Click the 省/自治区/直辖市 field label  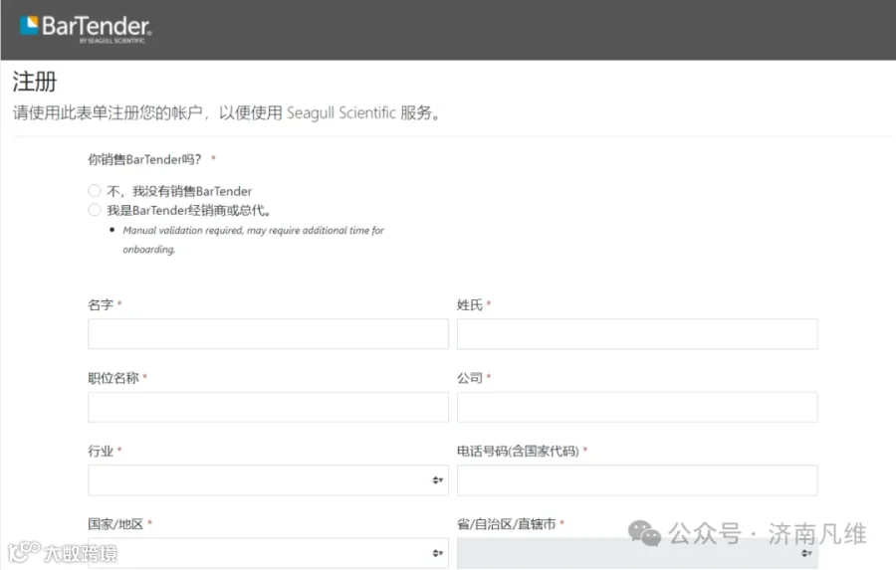(x=507, y=523)
